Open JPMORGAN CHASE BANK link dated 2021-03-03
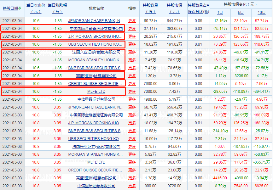273x190 pixels. click(x=96, y=107)
